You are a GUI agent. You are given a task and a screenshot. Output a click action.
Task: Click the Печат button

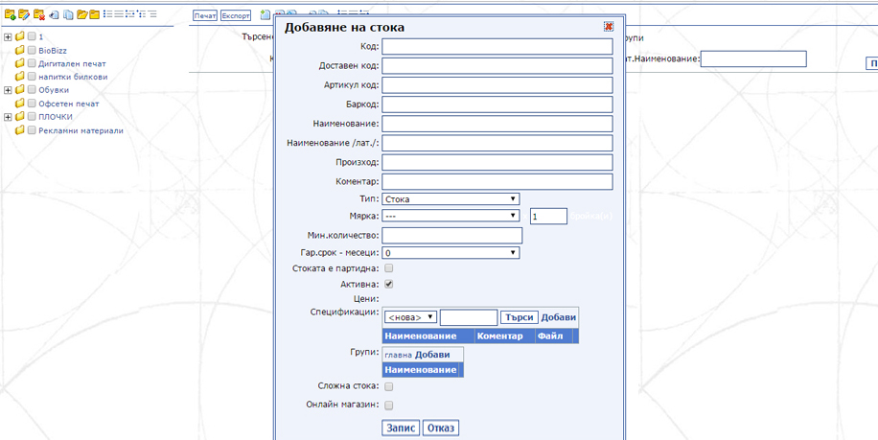(x=205, y=15)
